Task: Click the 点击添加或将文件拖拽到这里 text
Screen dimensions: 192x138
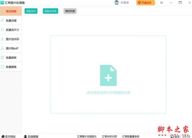Action: point(108,93)
